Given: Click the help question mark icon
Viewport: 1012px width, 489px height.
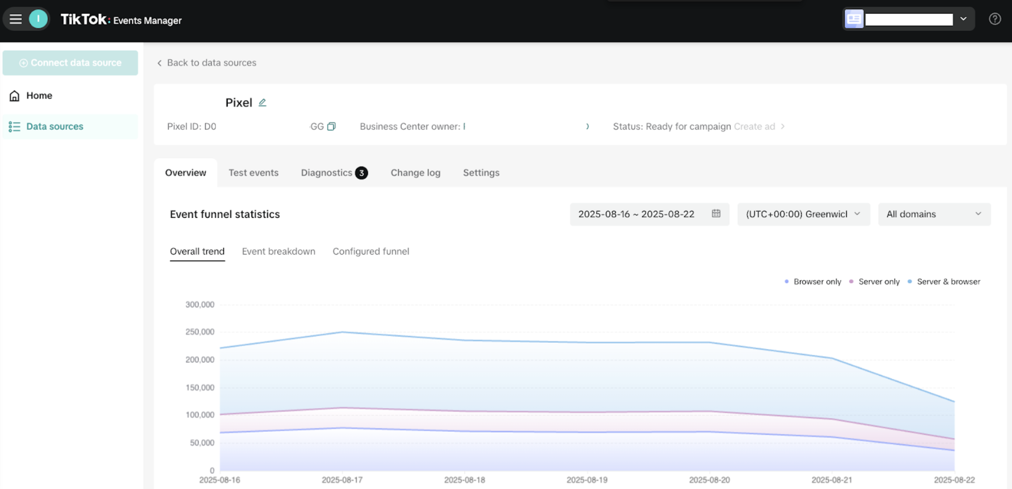Looking at the screenshot, I should [995, 19].
